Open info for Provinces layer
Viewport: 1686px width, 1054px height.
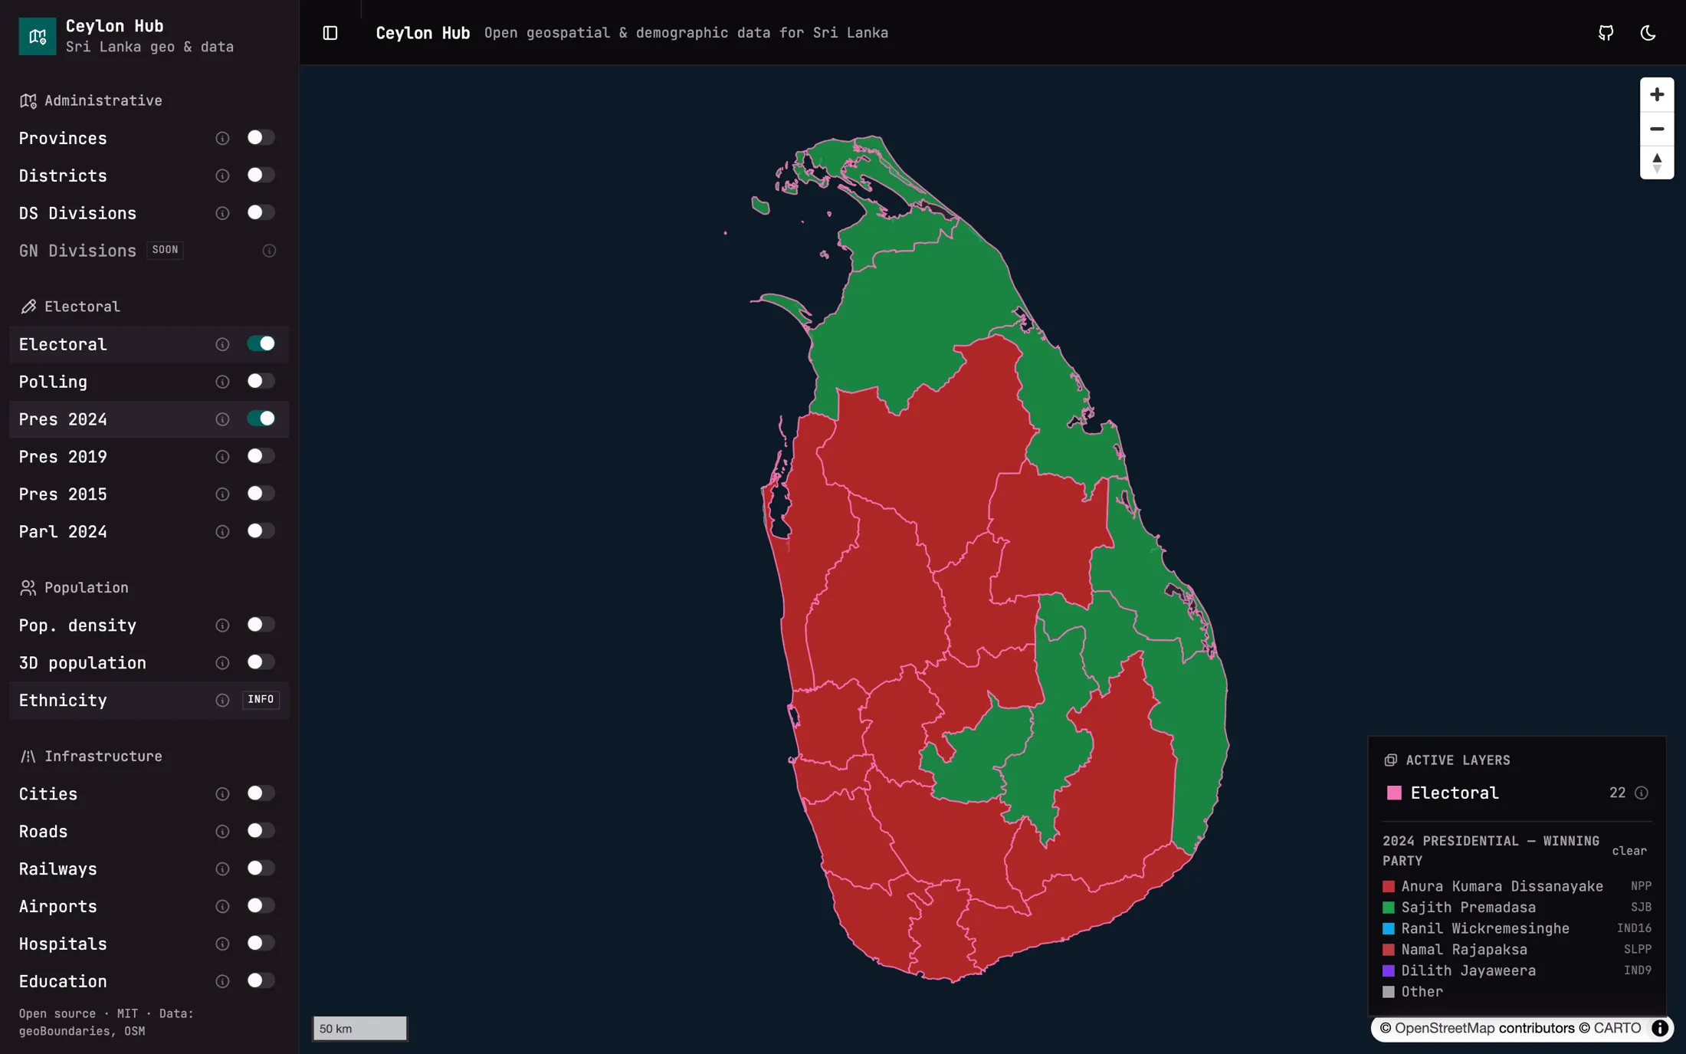click(222, 138)
